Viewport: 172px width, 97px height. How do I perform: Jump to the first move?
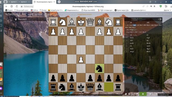[x=137, y=94]
